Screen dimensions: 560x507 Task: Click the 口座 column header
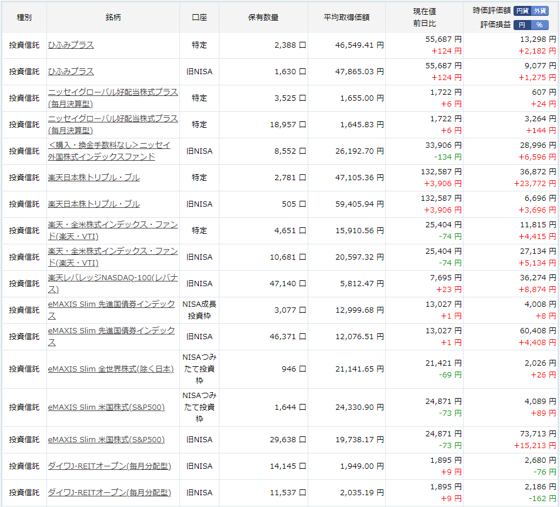click(x=199, y=18)
